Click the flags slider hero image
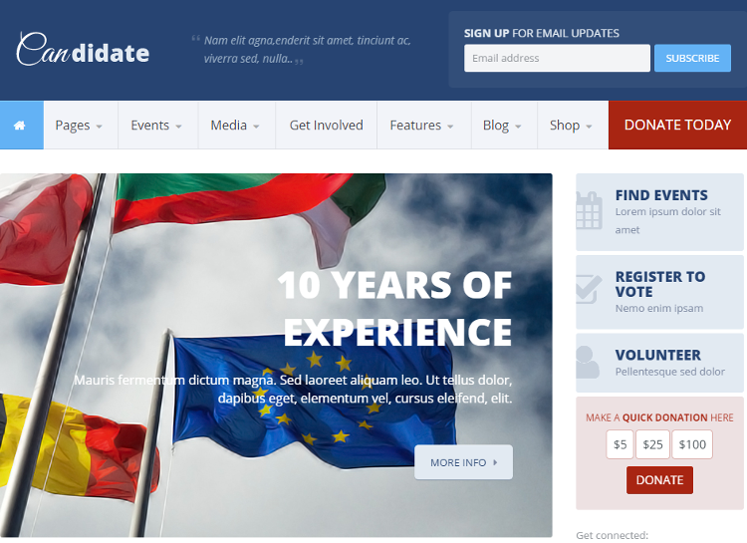The height and width of the screenshot is (543, 747). pos(276,355)
